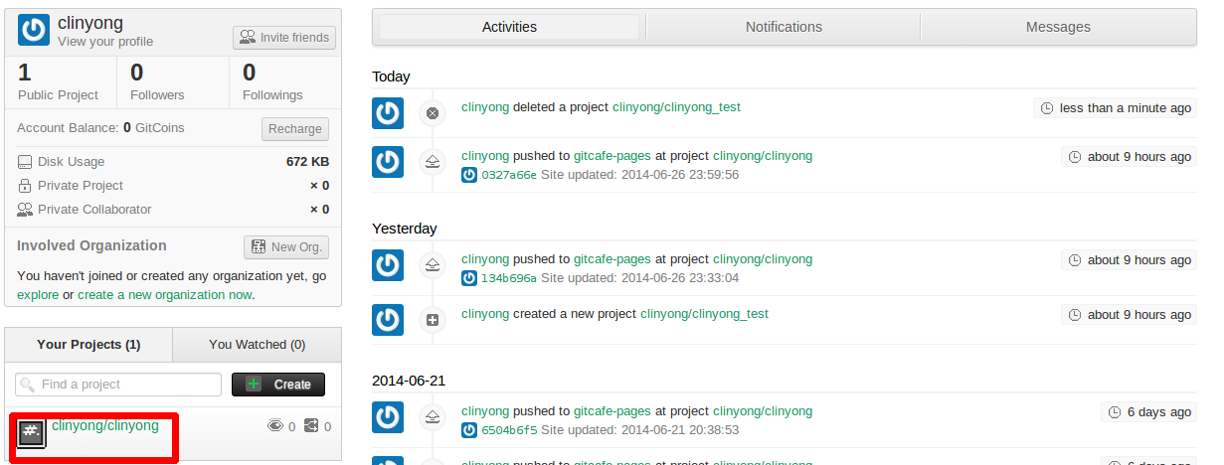Switch to Your Projects (1) tab
This screenshot has width=1224, height=465.
[x=88, y=345]
